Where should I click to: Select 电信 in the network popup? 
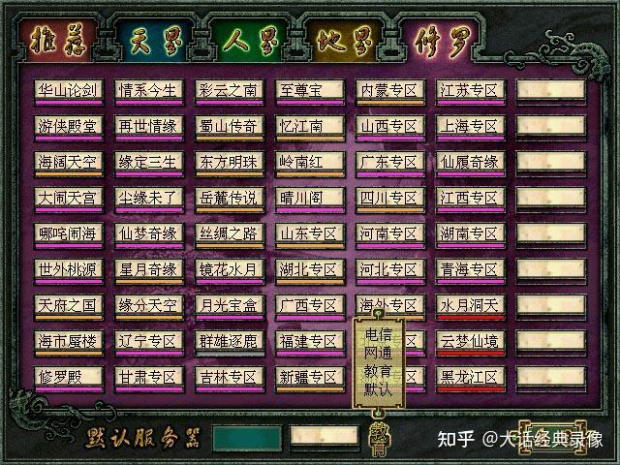click(x=378, y=334)
